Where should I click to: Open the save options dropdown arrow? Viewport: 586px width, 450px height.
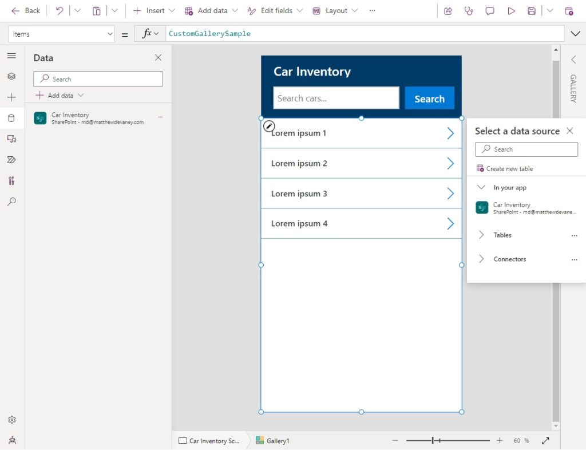pyautogui.click(x=550, y=11)
